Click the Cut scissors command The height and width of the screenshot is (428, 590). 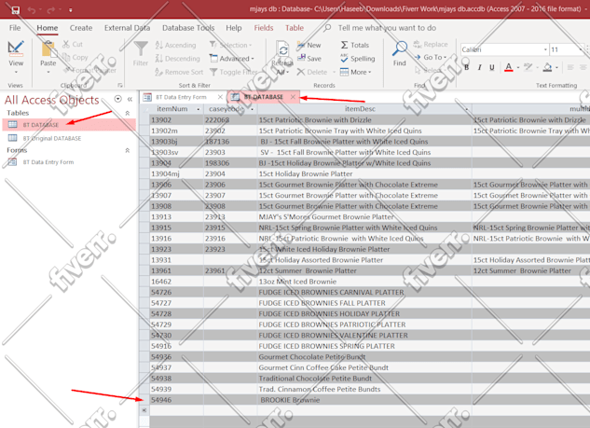point(73,44)
